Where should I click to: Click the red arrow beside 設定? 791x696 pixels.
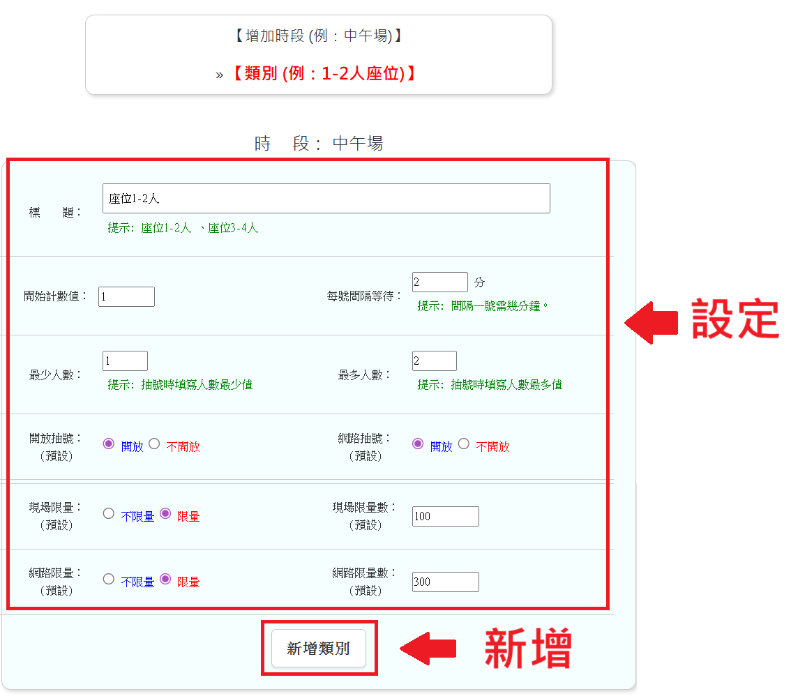click(x=650, y=322)
